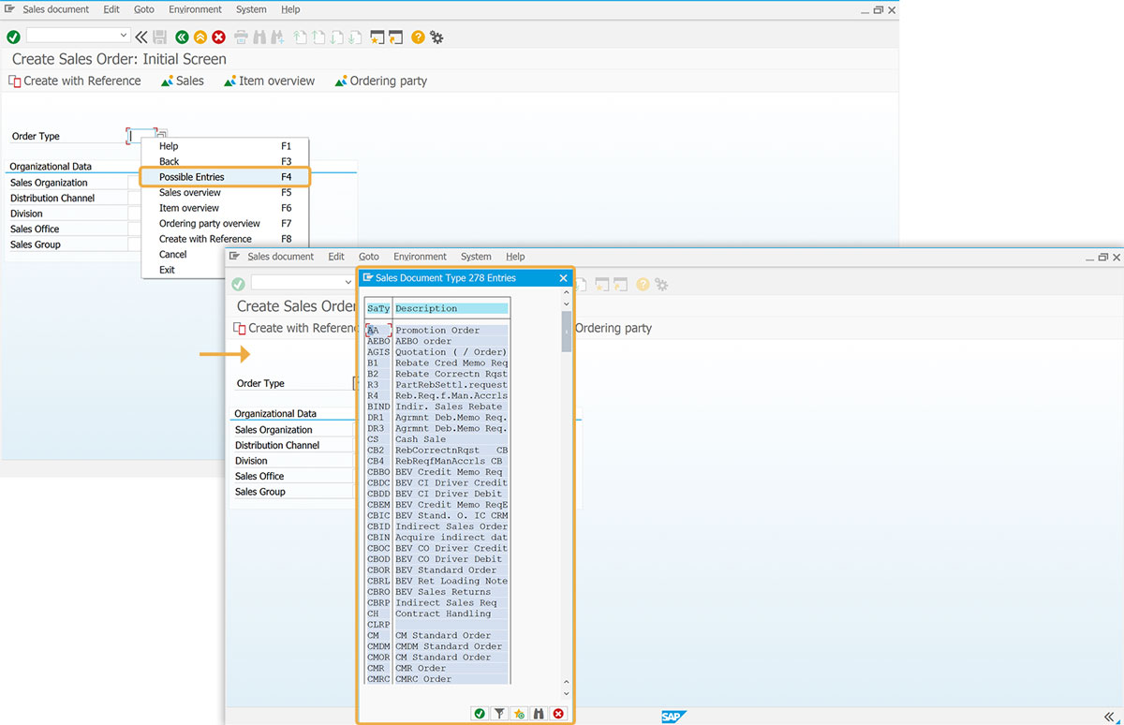Open the Edit menu in back window

coord(111,9)
